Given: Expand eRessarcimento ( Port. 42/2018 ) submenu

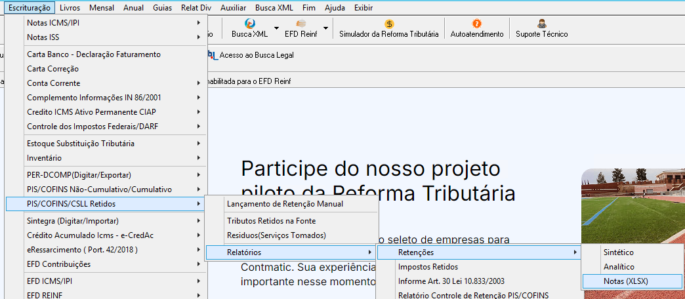Looking at the screenshot, I should point(106,250).
